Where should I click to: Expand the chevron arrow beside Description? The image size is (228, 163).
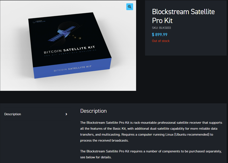66,114
